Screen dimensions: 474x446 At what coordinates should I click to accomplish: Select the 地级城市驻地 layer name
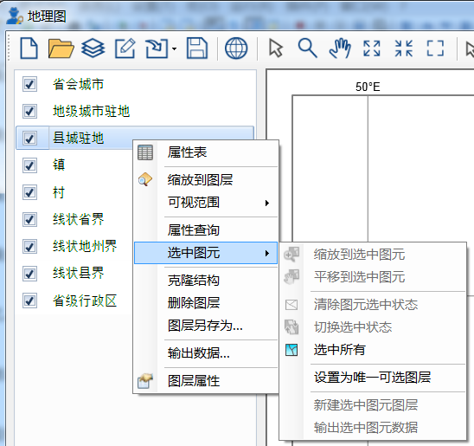coord(92,112)
